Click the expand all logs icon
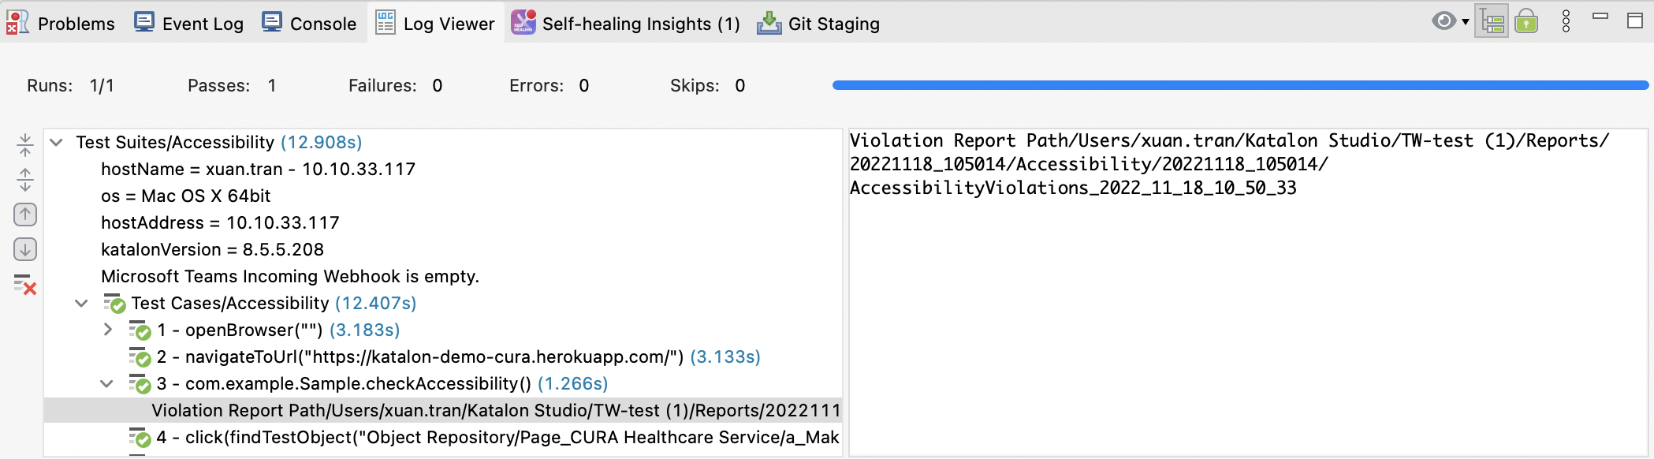 point(25,180)
